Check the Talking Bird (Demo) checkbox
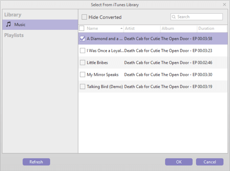 (x=82, y=87)
